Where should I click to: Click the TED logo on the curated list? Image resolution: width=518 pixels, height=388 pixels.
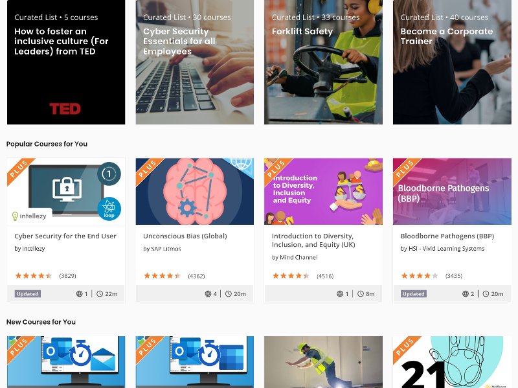65,109
